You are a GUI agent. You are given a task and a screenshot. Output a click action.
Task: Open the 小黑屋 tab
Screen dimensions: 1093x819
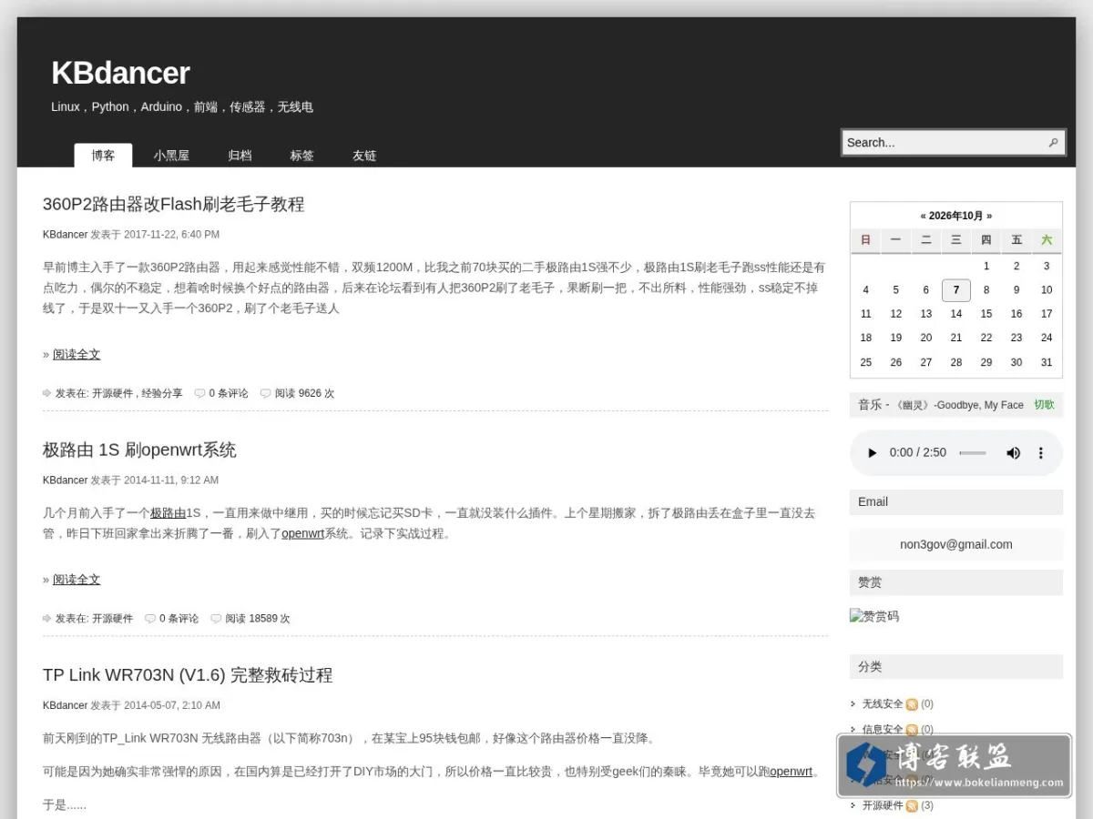[x=171, y=156]
